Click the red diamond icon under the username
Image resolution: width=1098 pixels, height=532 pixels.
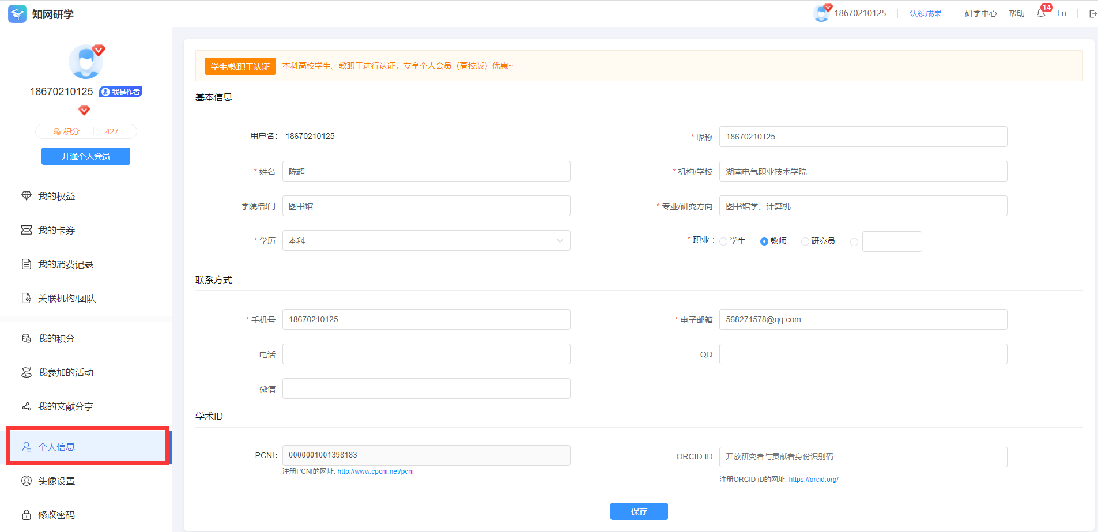pos(84,110)
